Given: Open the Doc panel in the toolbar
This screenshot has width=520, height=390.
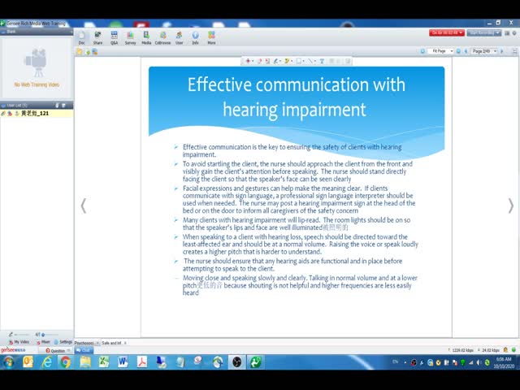Looking at the screenshot, I should pos(81,37).
